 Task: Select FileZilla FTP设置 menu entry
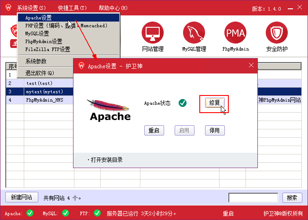pos(69,49)
